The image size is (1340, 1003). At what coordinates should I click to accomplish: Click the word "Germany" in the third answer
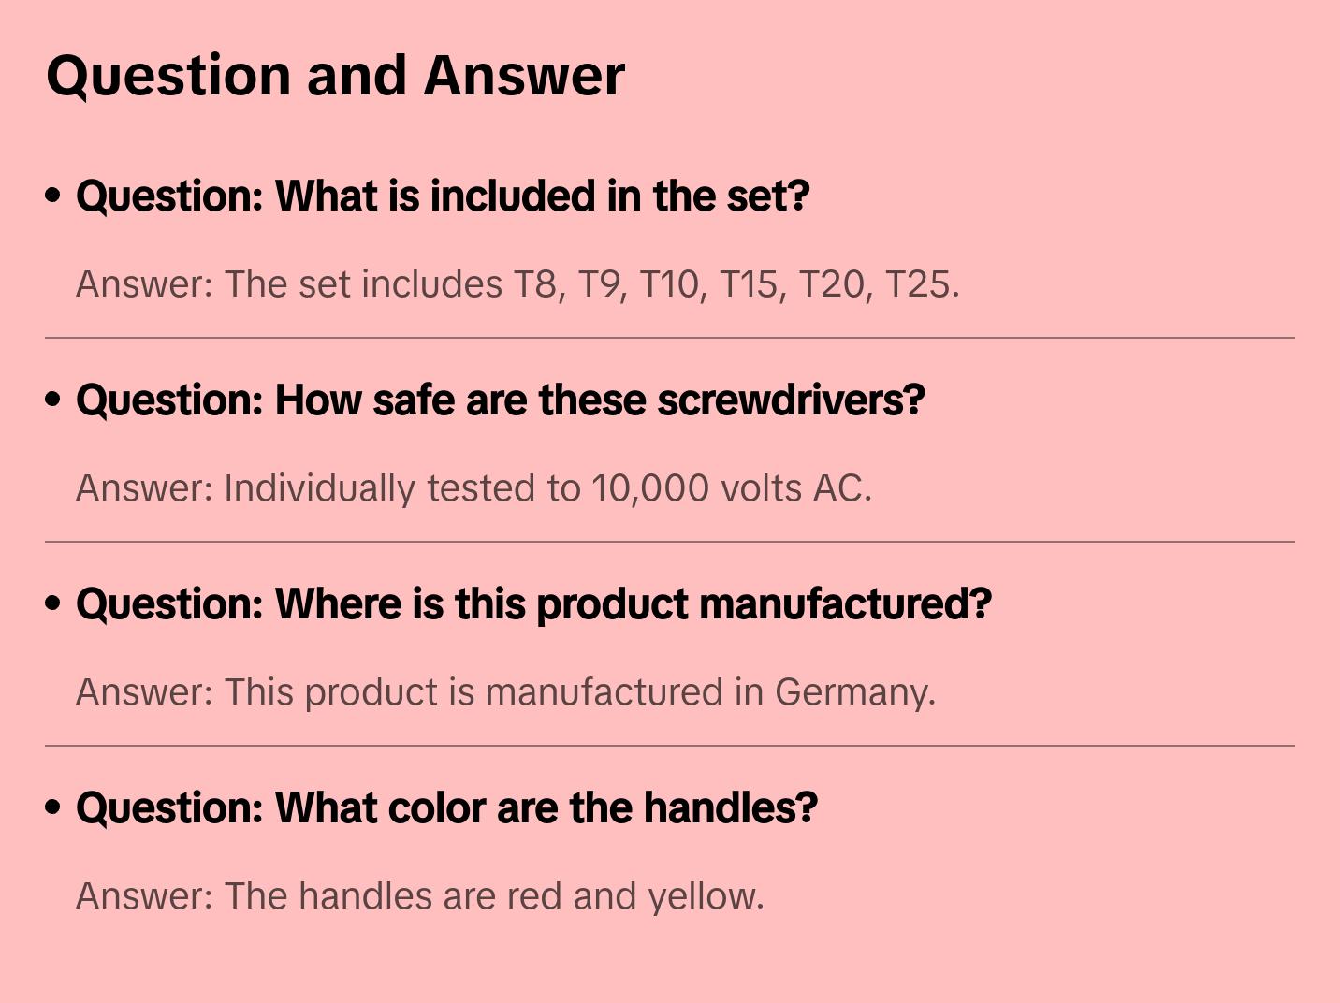click(853, 692)
